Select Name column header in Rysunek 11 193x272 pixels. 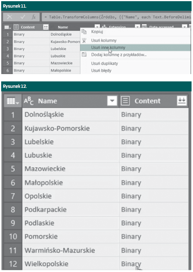(x=63, y=27)
